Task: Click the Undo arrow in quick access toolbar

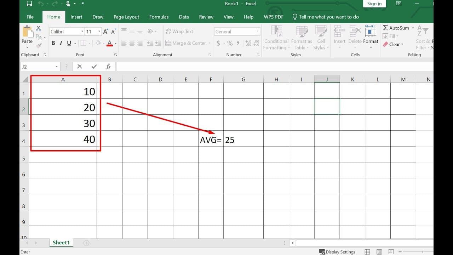Action: pos(40,4)
